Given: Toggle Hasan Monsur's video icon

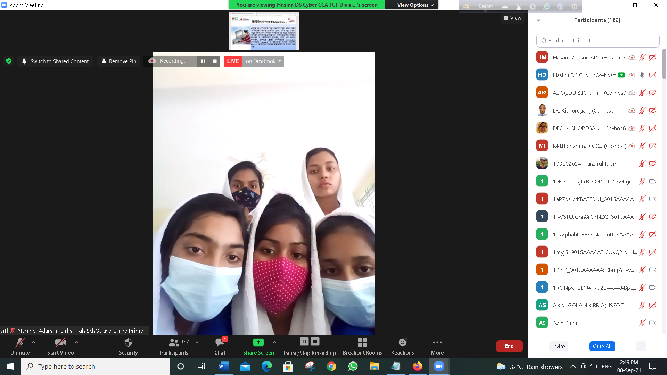Looking at the screenshot, I should pyautogui.click(x=653, y=58).
